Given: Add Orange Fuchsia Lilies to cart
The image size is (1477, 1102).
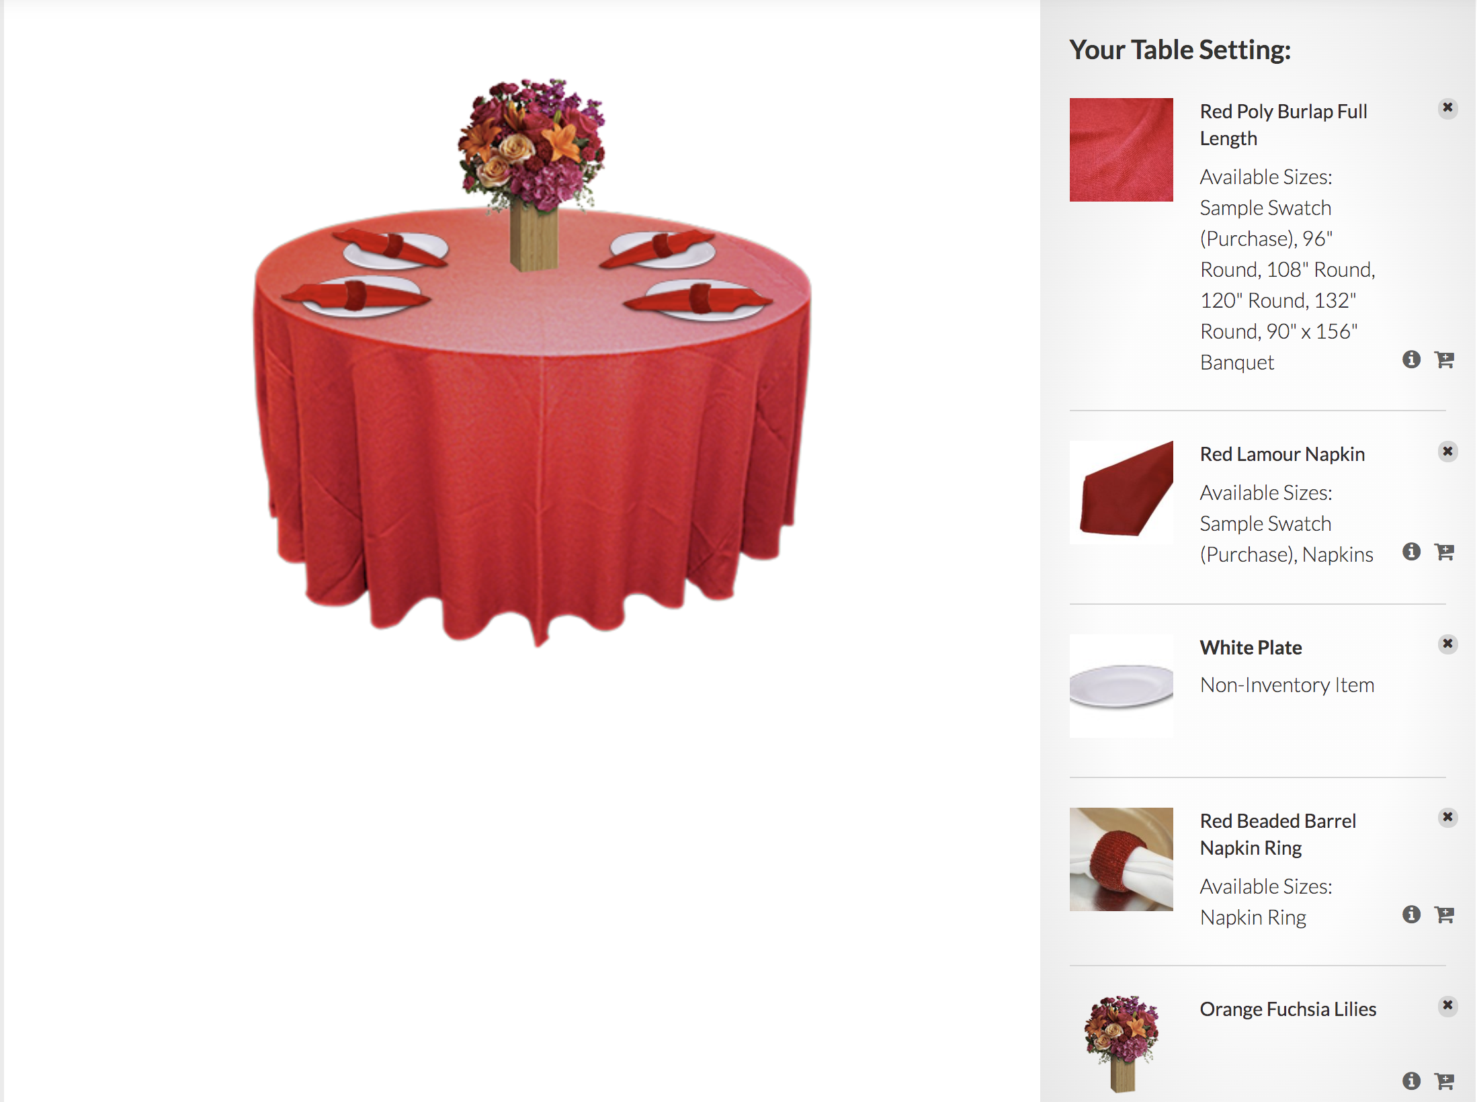Looking at the screenshot, I should (x=1444, y=1080).
